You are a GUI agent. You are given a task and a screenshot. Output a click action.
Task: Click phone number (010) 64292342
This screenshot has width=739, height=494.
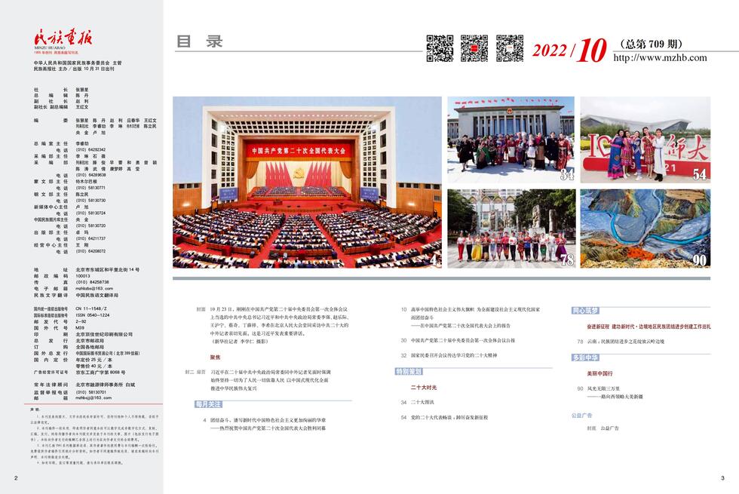coord(90,150)
